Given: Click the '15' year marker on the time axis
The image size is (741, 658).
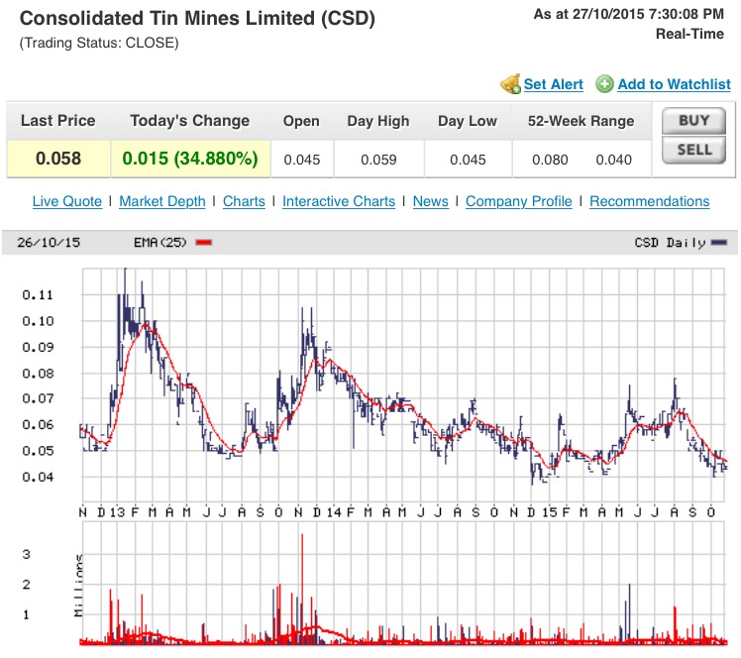Looking at the screenshot, I should click(550, 512).
